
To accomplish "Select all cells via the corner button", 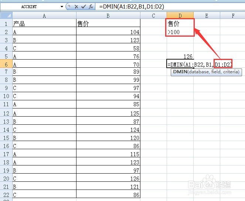I will [x=6, y=16].
